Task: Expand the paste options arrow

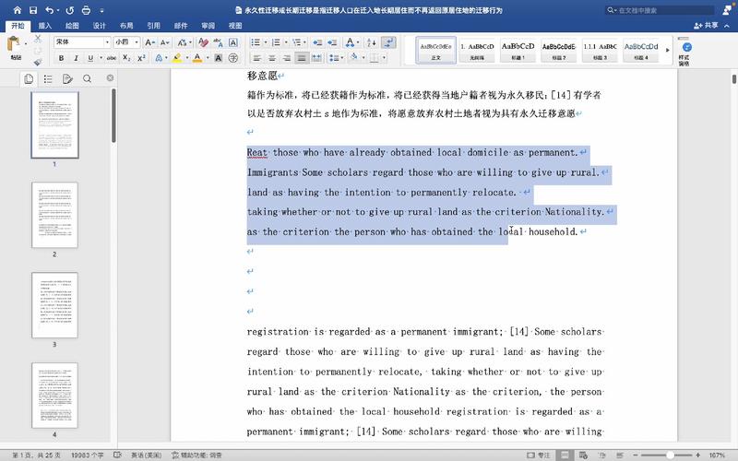Action: coord(26,43)
